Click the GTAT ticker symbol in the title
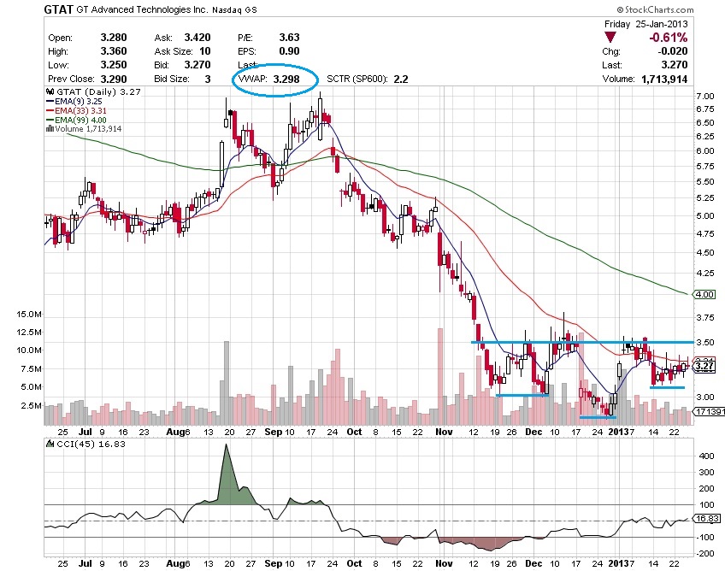725x571 pixels. [59, 9]
